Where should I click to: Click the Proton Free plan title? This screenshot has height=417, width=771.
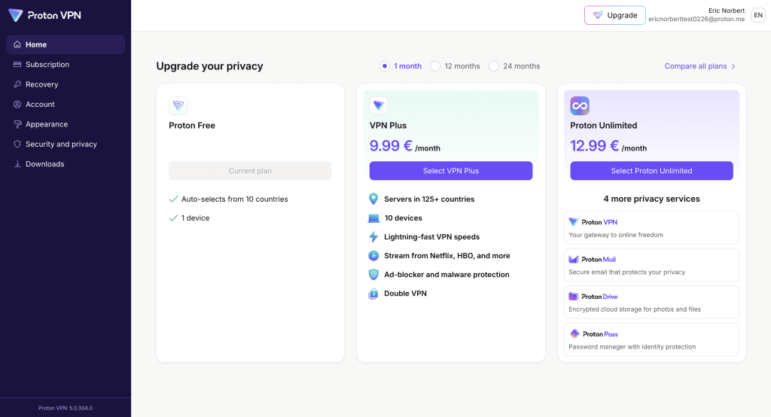pos(192,126)
